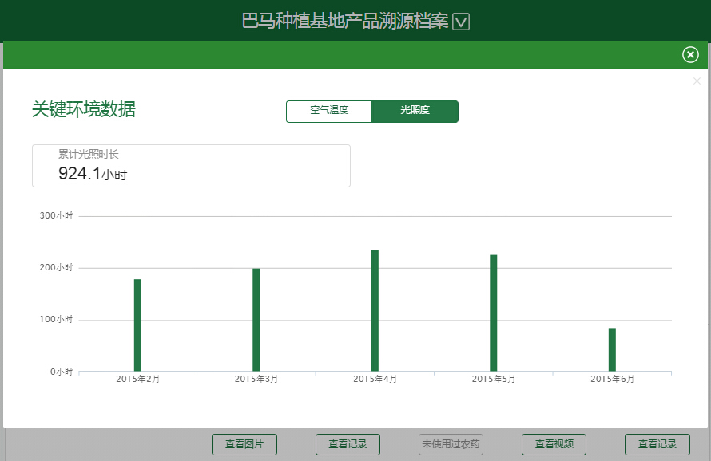Click the faint small x below the close icon
The width and height of the screenshot is (711, 461).
tap(697, 81)
